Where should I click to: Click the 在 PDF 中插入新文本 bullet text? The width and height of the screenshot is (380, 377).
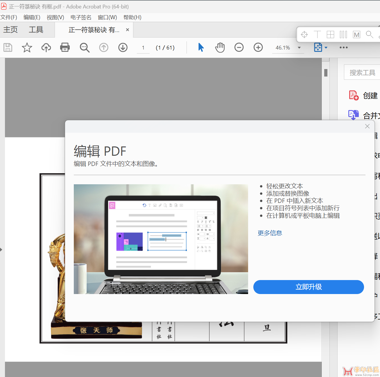click(295, 201)
